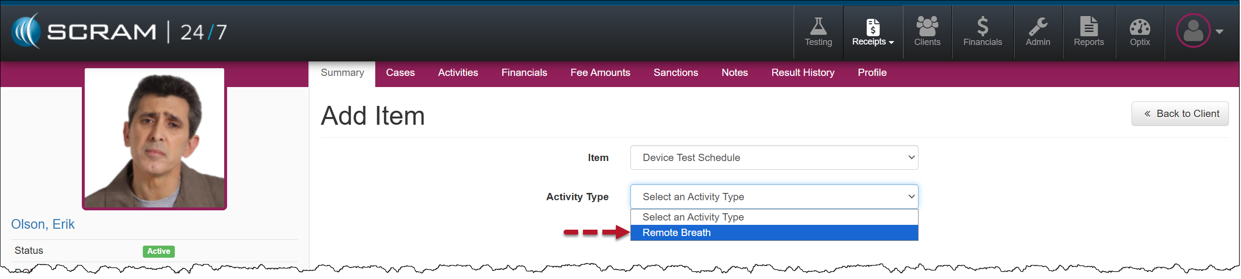Go to Clients group icon
Screen dimensions: 1241x279
[x=927, y=27]
